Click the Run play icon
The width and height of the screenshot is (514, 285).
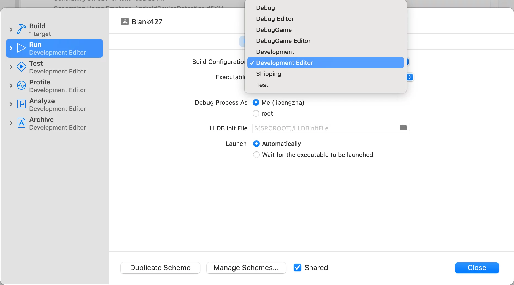click(21, 48)
